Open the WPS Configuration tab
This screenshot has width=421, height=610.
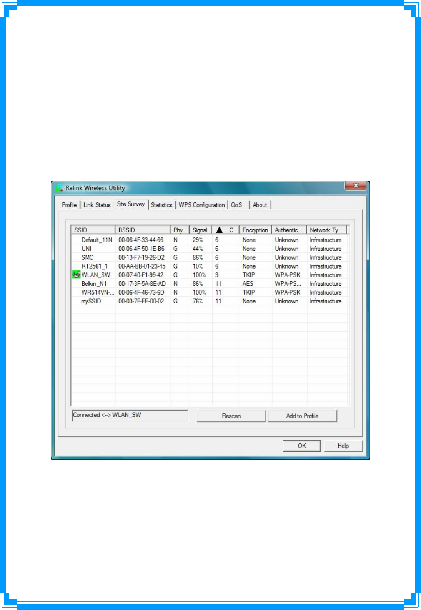tap(201, 205)
